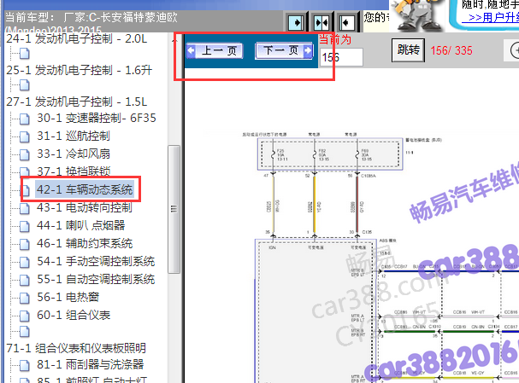The width and height of the screenshot is (519, 383).
Task: Click page icon beside 31-1 巡航控制
Action: point(25,136)
